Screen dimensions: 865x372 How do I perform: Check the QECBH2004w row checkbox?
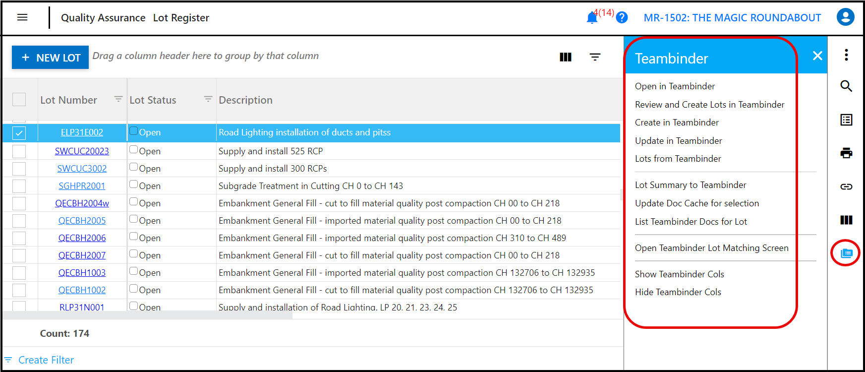point(19,203)
